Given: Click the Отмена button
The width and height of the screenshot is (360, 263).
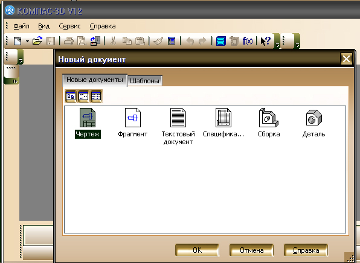Looking at the screenshot, I should click(x=252, y=250).
